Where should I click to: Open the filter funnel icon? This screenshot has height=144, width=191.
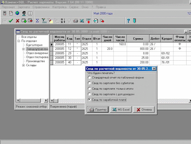(x=44, y=21)
